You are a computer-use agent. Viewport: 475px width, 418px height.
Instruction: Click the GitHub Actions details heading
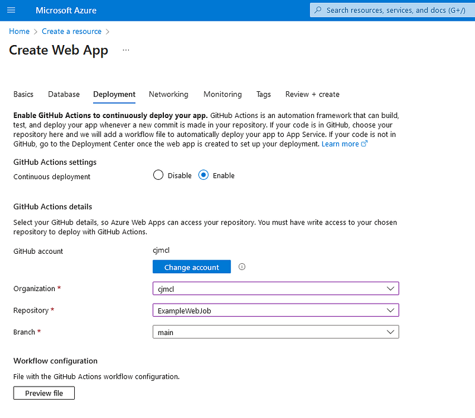coord(53,206)
